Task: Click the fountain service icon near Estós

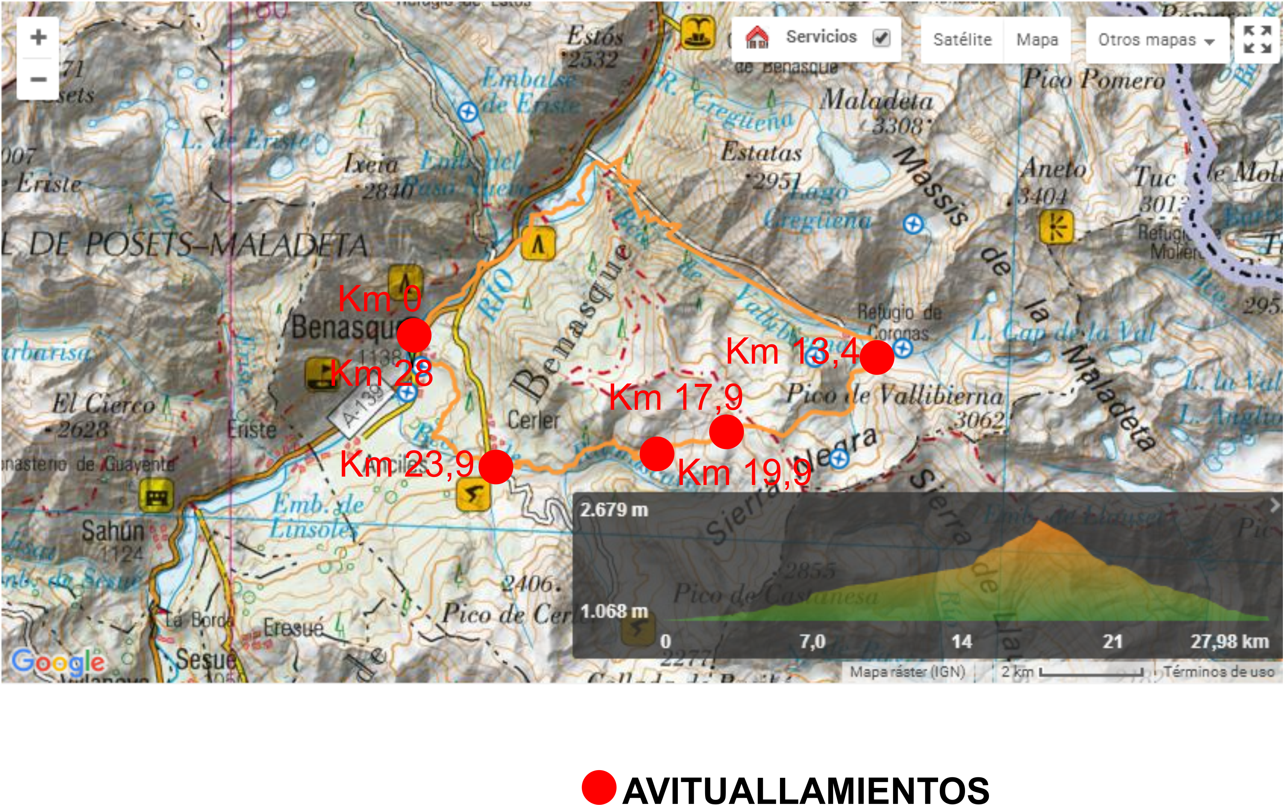Action: (698, 33)
